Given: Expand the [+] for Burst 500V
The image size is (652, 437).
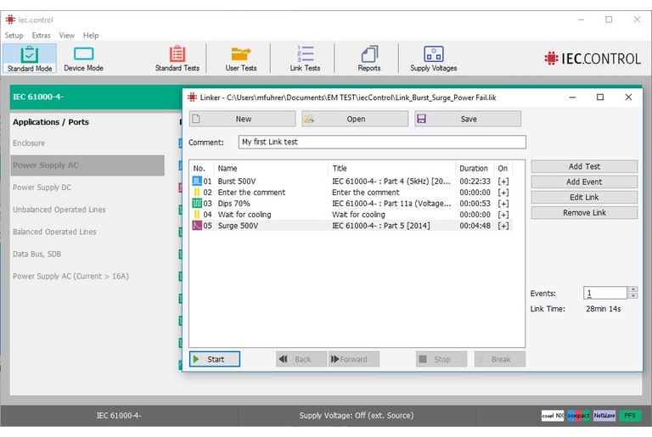Looking at the screenshot, I should pos(503,182).
